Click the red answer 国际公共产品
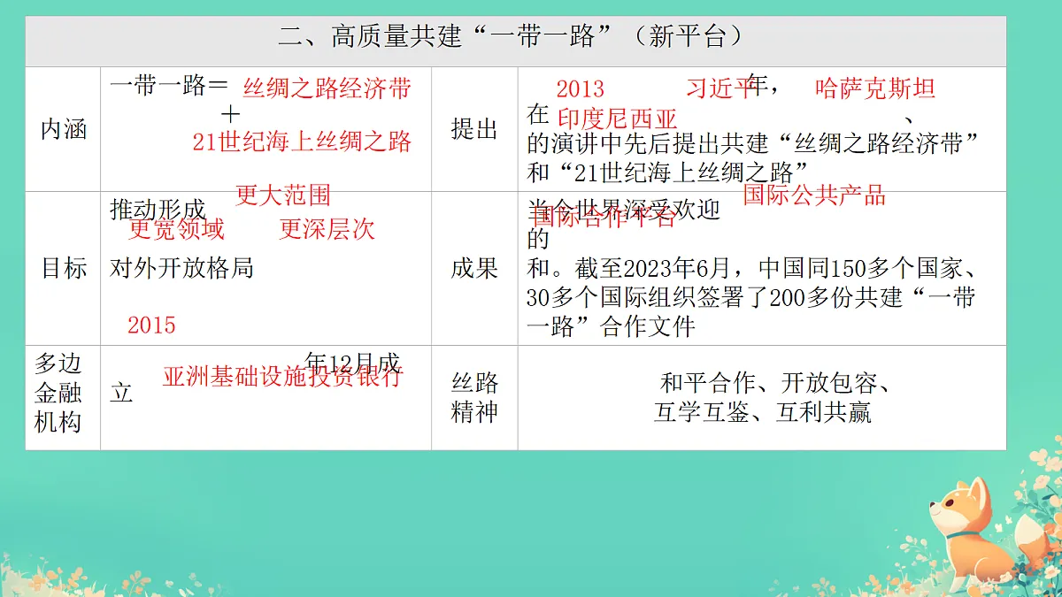Screen dimensions: 1062x597 814,195
